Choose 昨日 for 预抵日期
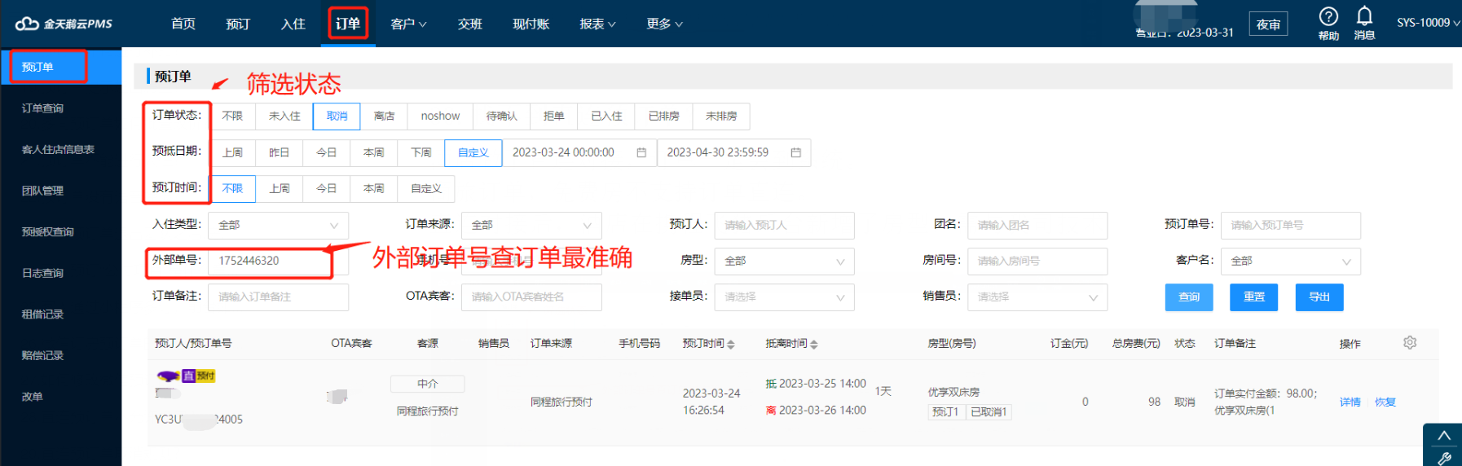Screen dimensions: 1462x466 pos(279,152)
